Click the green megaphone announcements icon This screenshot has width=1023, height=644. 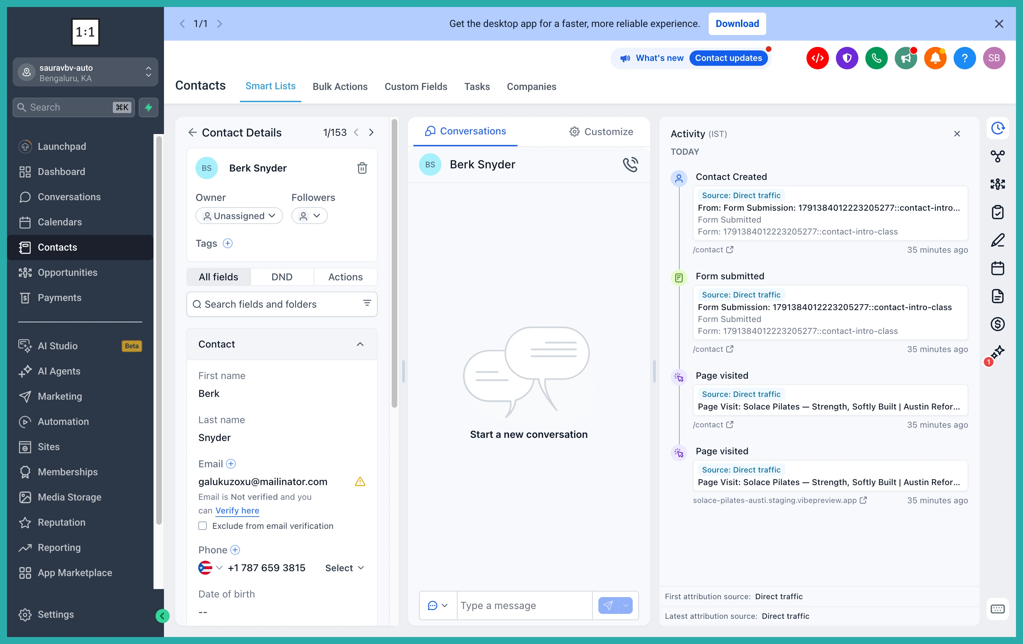906,58
